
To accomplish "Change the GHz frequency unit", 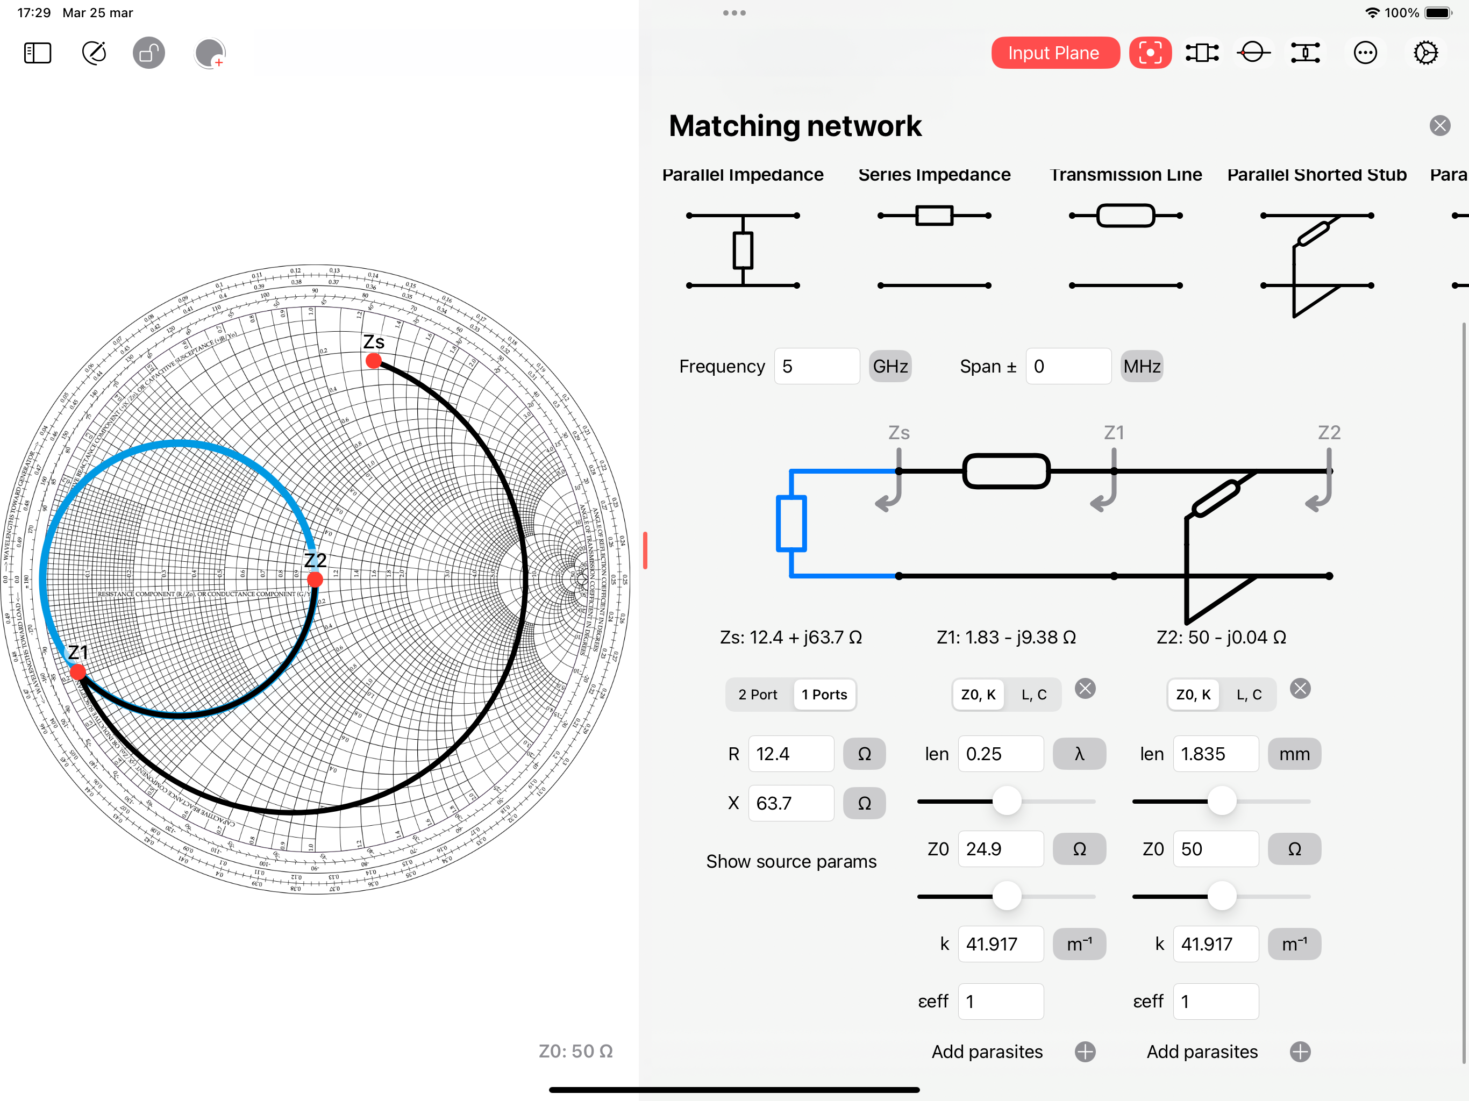I will (x=890, y=367).
